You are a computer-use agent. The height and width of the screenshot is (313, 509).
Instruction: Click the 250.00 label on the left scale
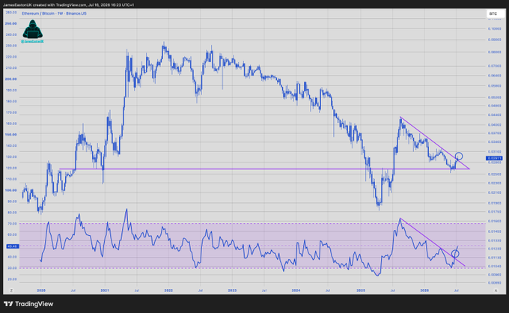pyautogui.click(x=11, y=23)
